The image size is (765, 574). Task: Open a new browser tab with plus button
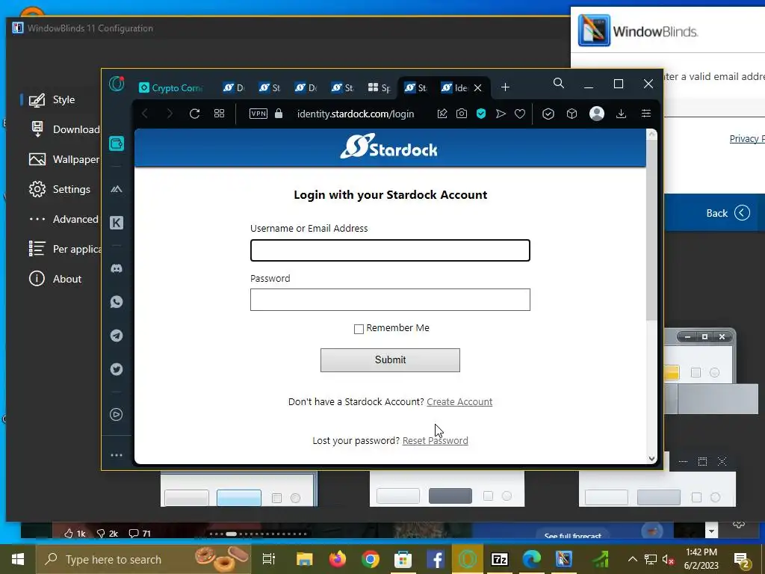coord(505,87)
